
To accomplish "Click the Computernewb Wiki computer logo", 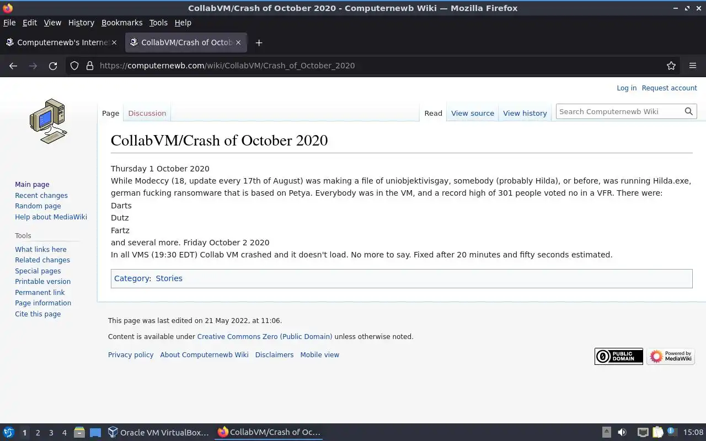I will click(x=49, y=121).
